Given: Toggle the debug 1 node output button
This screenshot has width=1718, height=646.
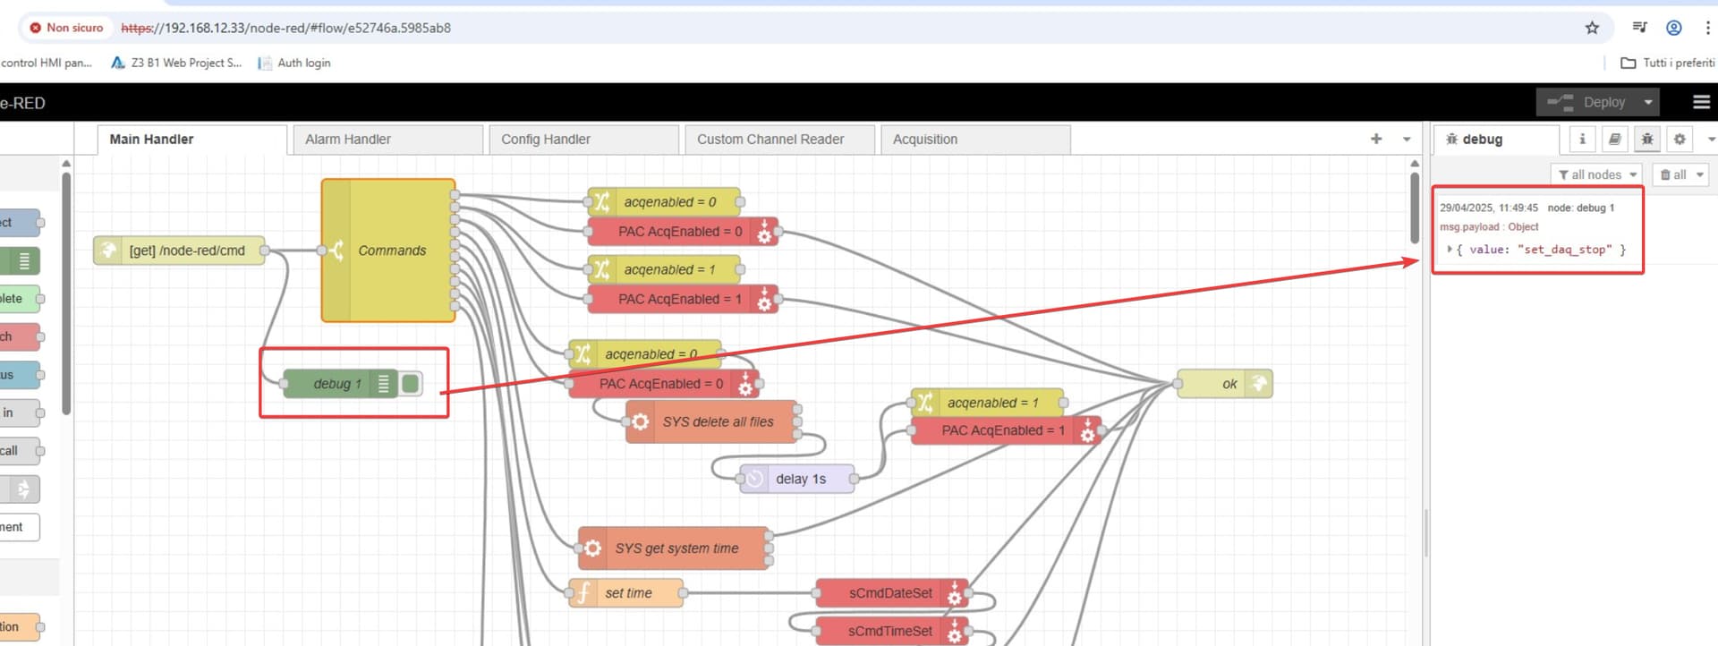Looking at the screenshot, I should [411, 384].
